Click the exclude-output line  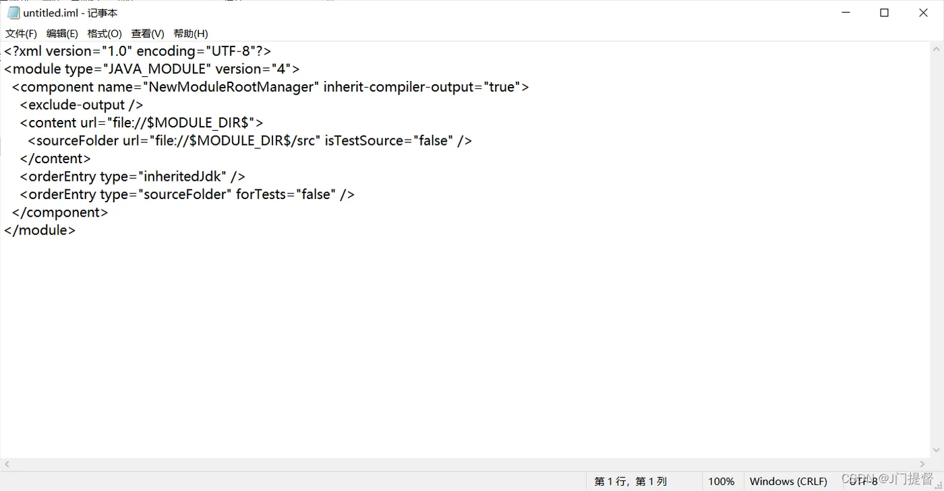82,105
